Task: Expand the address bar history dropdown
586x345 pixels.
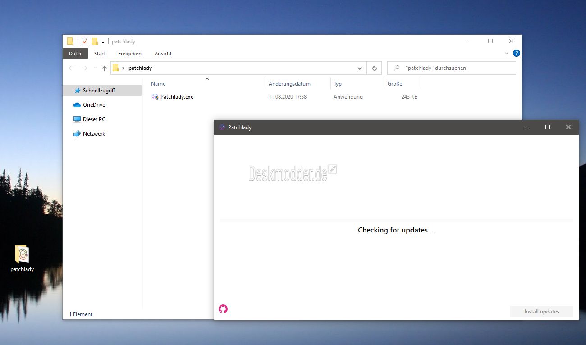Action: [360, 68]
